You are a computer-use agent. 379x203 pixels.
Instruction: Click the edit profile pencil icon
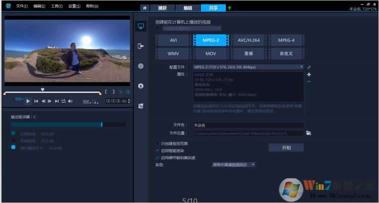tap(309, 67)
